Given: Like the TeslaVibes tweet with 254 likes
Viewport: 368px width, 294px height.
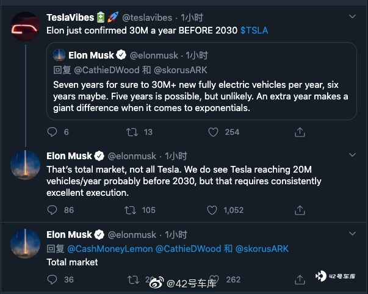Looking at the screenshot, I should (213, 132).
